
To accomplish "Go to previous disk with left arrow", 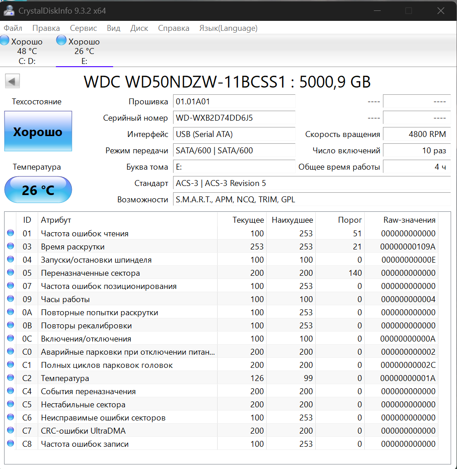I will click(12, 81).
